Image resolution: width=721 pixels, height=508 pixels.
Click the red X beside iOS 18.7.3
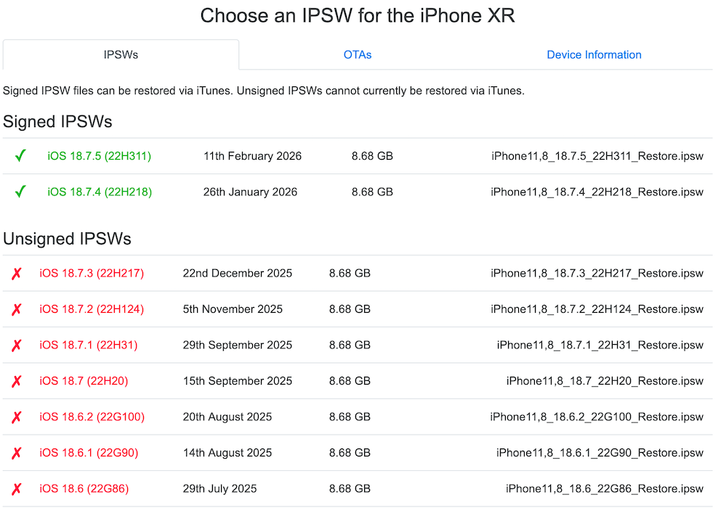click(17, 274)
